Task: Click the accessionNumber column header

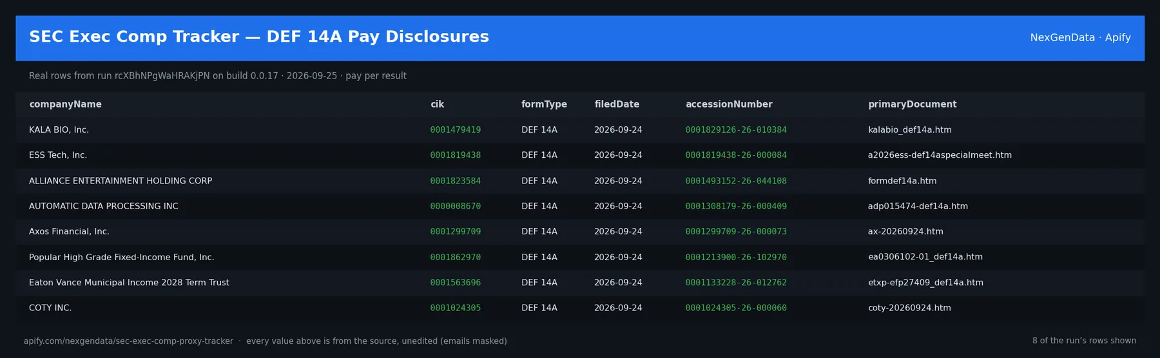Action: tap(729, 104)
